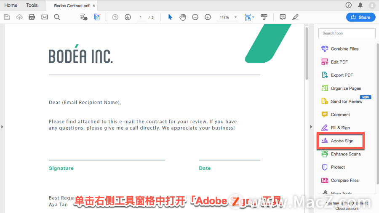Click the Search tools field
This screenshot has width=379, height=213.
point(347,33)
